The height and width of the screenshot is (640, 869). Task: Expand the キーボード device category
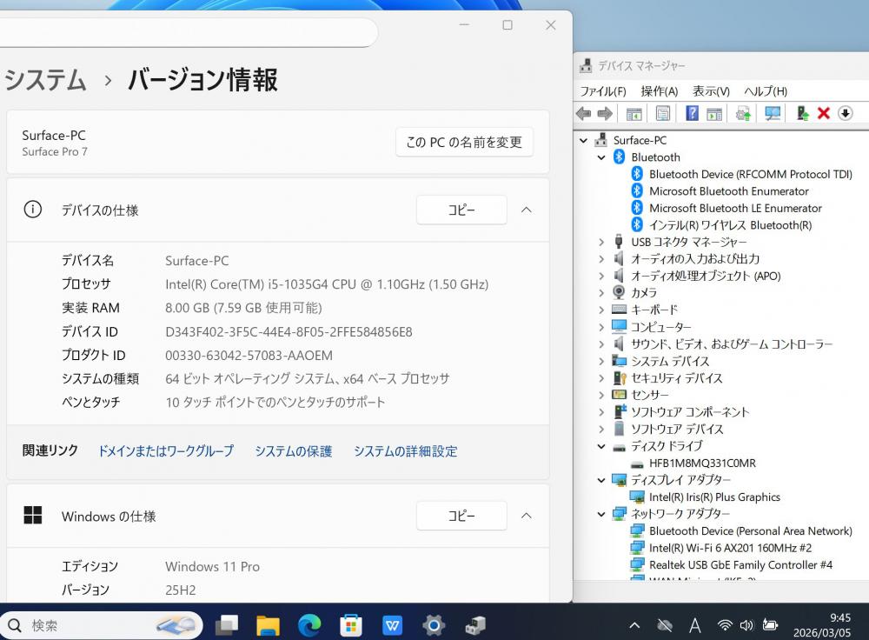click(x=601, y=310)
